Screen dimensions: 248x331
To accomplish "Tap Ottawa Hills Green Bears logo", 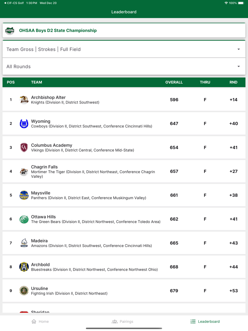I will [24, 219].
